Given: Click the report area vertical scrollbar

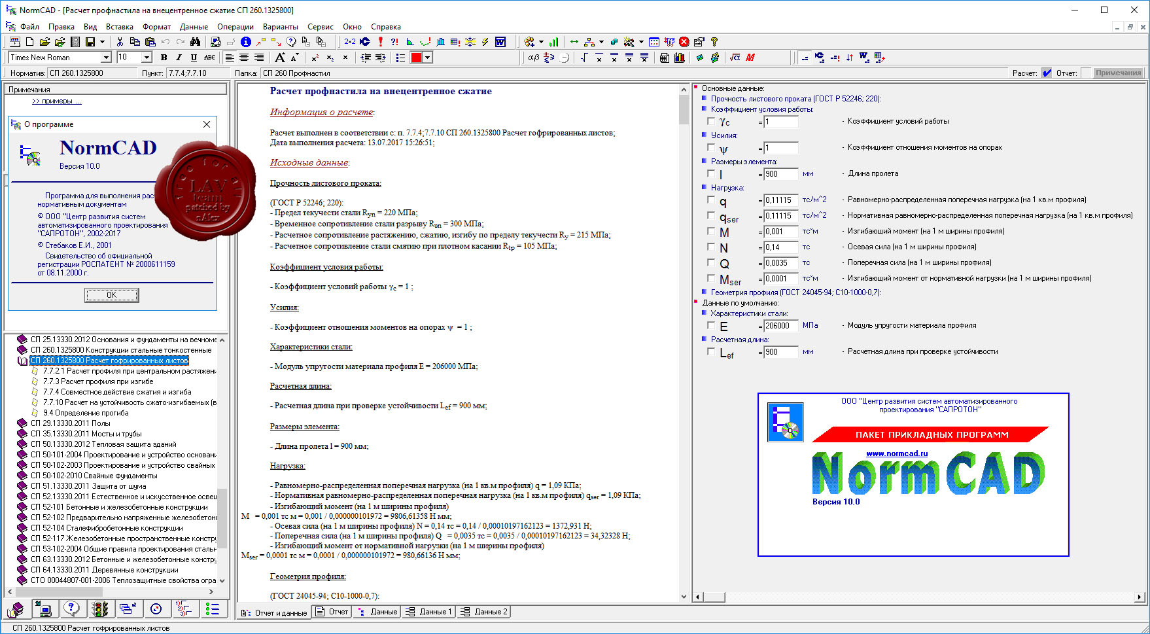Looking at the screenshot, I should coord(684,343).
